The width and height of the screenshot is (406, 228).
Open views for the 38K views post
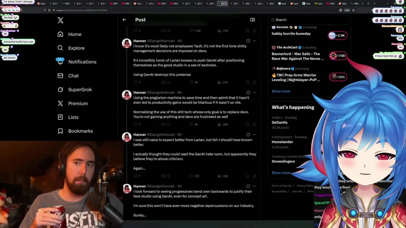click(223, 124)
